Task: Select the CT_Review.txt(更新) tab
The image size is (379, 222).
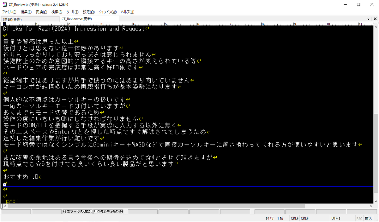Action: click(89, 19)
